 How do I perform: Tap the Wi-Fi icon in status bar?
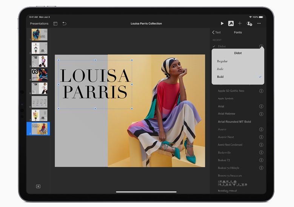click(250, 17)
